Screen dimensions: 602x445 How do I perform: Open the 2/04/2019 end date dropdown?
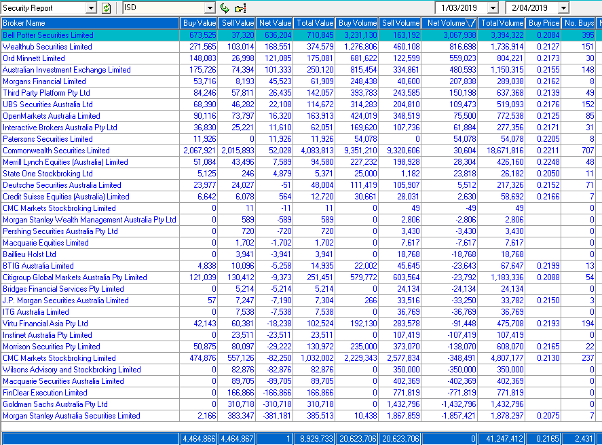click(563, 8)
